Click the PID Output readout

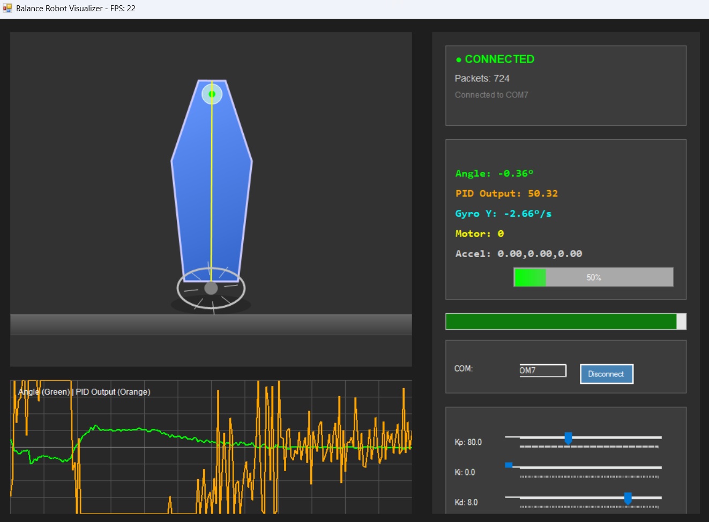(506, 193)
